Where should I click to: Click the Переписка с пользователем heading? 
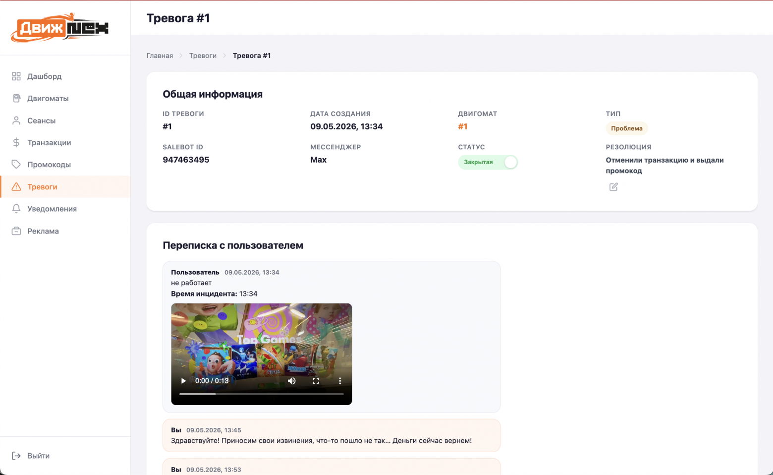(x=233, y=245)
